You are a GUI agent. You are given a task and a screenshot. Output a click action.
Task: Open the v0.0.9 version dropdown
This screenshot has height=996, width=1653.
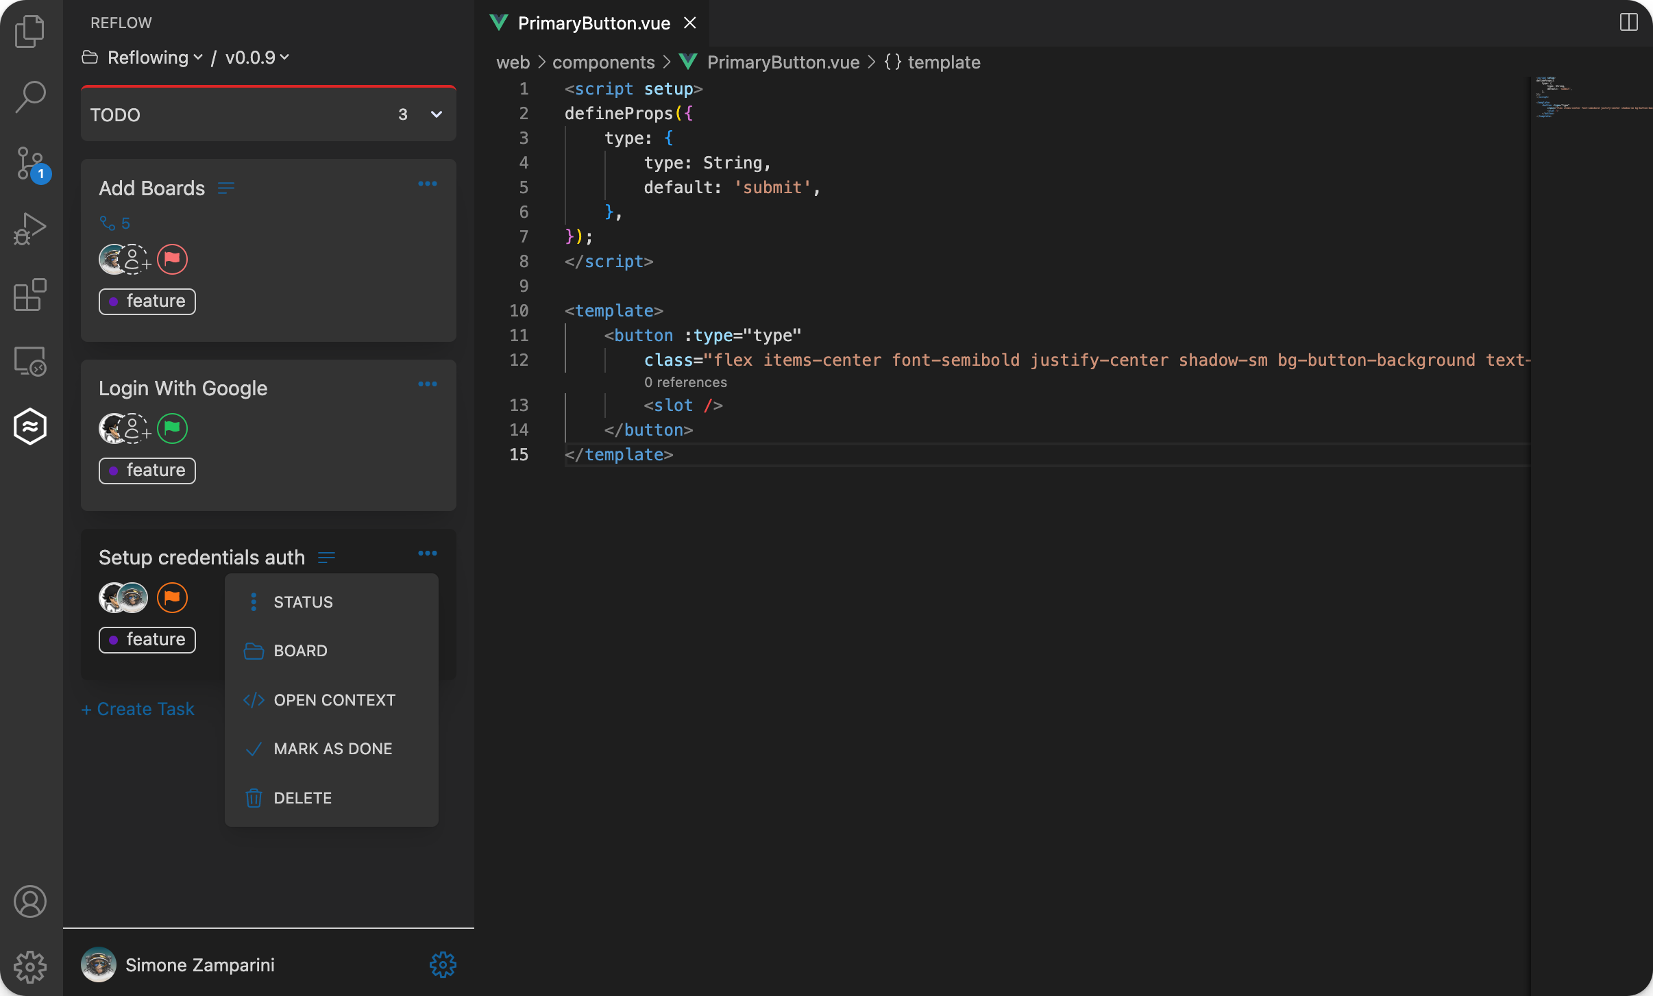pyautogui.click(x=257, y=58)
